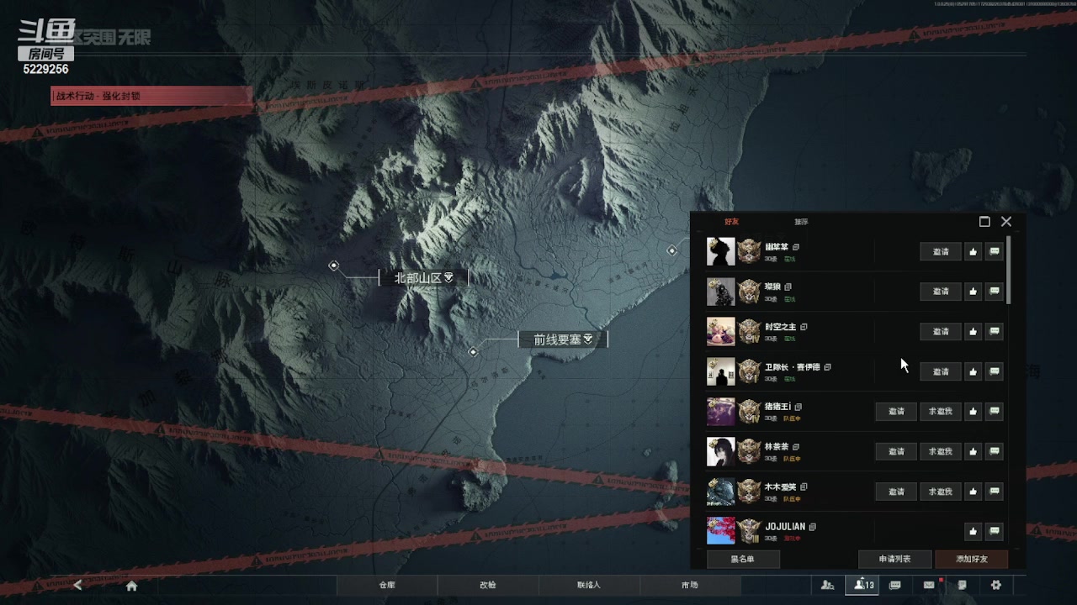The image size is (1077, 605).
Task: Like friend 林荼荼 with thumbs-up
Action: point(974,451)
